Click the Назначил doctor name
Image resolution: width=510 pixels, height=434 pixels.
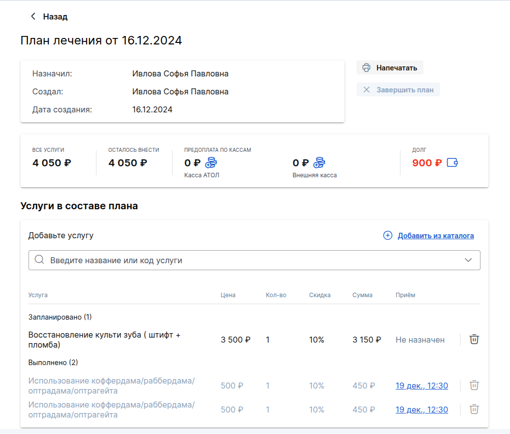coord(180,74)
